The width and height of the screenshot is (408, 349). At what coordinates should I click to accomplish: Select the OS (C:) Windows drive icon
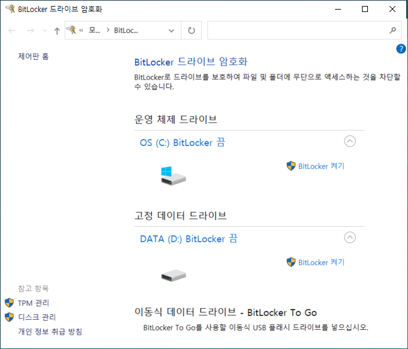(173, 175)
